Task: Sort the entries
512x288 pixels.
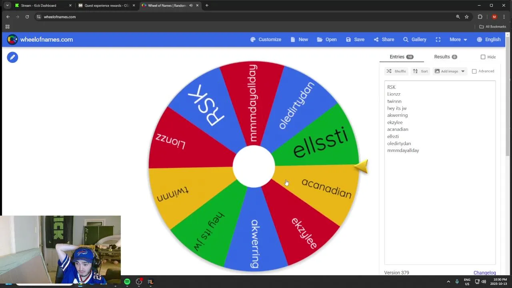Action: (420, 71)
